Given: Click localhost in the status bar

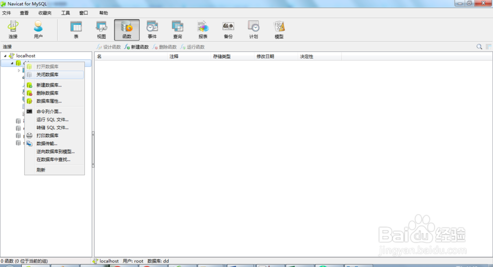Looking at the screenshot, I should tap(109, 261).
